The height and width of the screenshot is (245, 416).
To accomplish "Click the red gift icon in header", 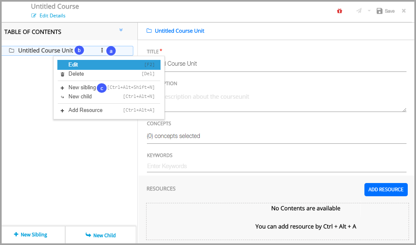I will (x=340, y=11).
